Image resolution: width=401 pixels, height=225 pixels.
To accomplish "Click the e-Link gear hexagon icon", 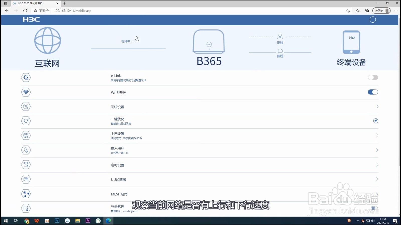I will tap(26, 77).
